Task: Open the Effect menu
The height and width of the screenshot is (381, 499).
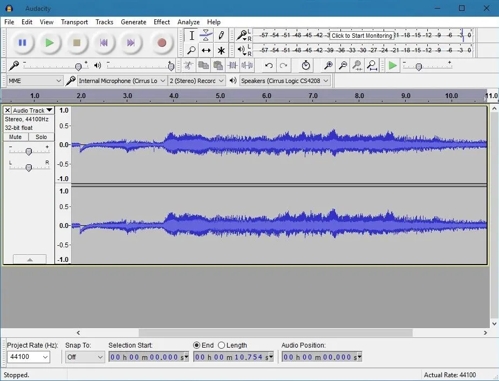Action: coord(161,22)
